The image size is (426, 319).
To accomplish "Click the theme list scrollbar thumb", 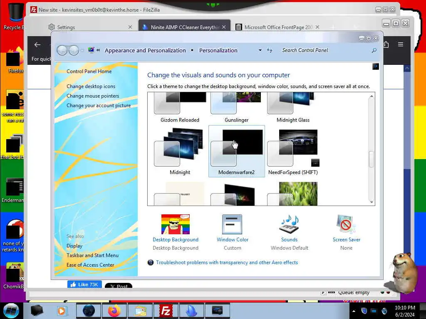I will click(x=372, y=159).
